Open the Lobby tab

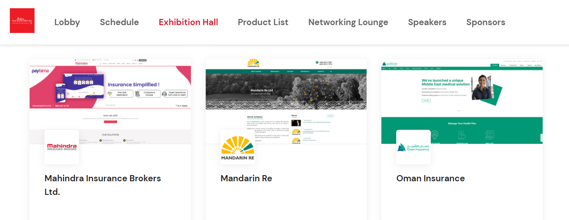(67, 22)
